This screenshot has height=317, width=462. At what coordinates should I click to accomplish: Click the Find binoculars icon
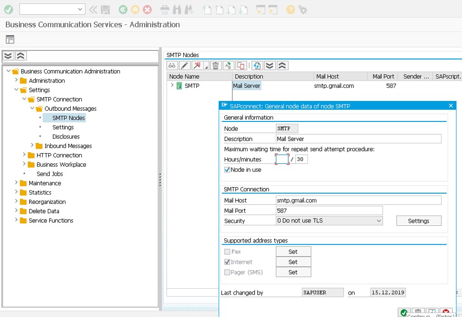(x=177, y=10)
